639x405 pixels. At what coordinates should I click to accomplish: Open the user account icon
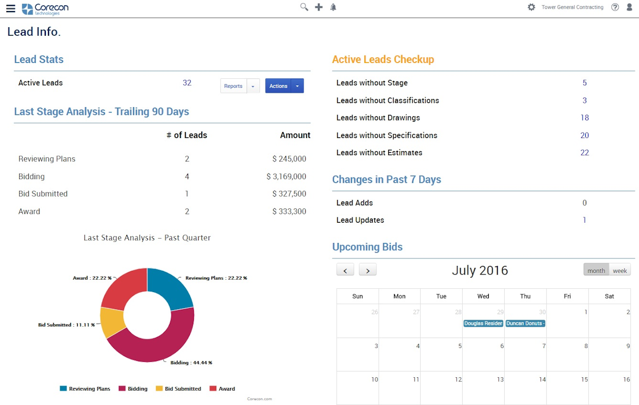[629, 7]
